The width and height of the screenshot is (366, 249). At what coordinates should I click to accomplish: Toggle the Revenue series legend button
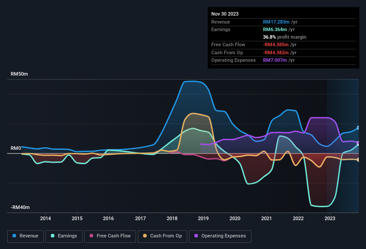click(25, 236)
